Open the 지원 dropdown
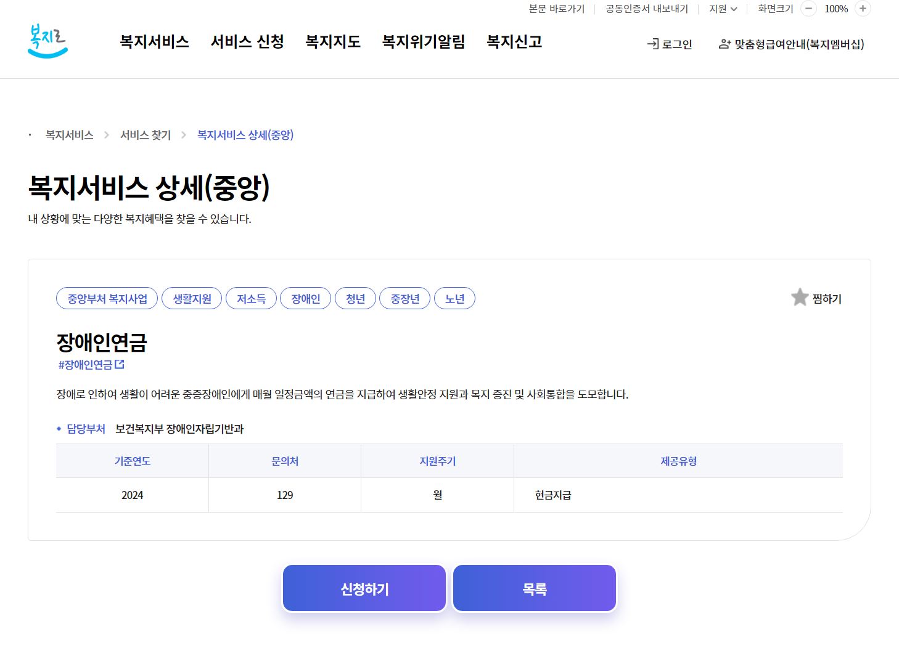 pyautogui.click(x=722, y=9)
